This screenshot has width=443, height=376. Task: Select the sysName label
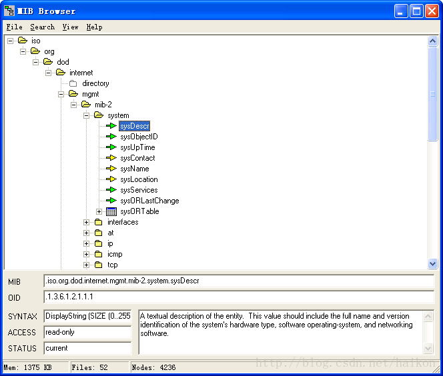[135, 169]
